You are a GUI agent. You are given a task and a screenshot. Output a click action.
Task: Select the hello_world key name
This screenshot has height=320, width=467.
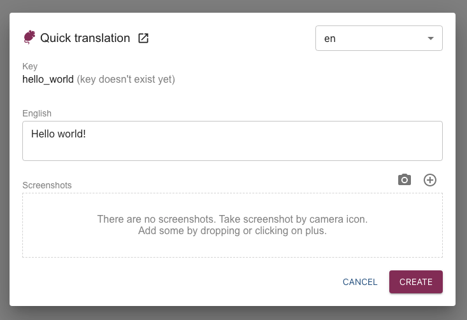click(x=48, y=80)
